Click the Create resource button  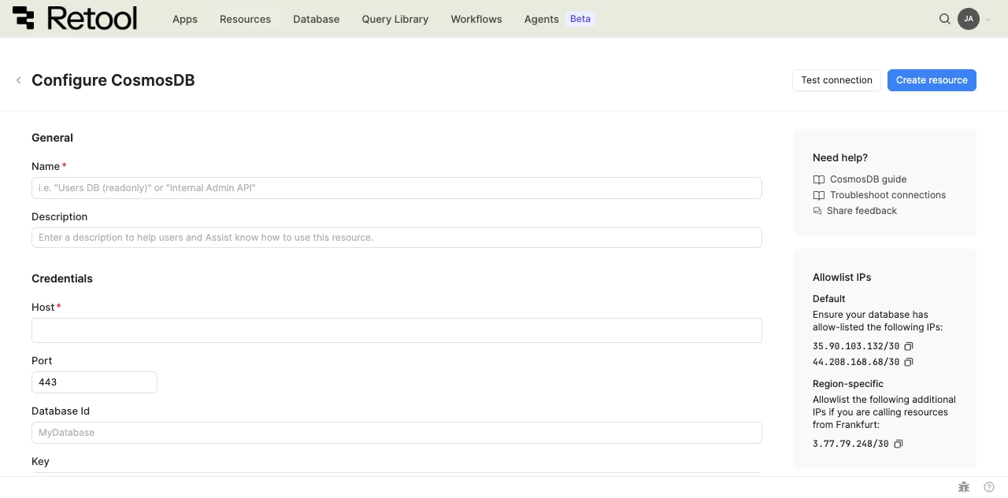tap(932, 80)
